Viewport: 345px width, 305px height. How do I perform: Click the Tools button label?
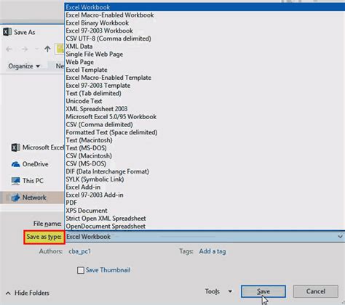pyautogui.click(x=213, y=291)
